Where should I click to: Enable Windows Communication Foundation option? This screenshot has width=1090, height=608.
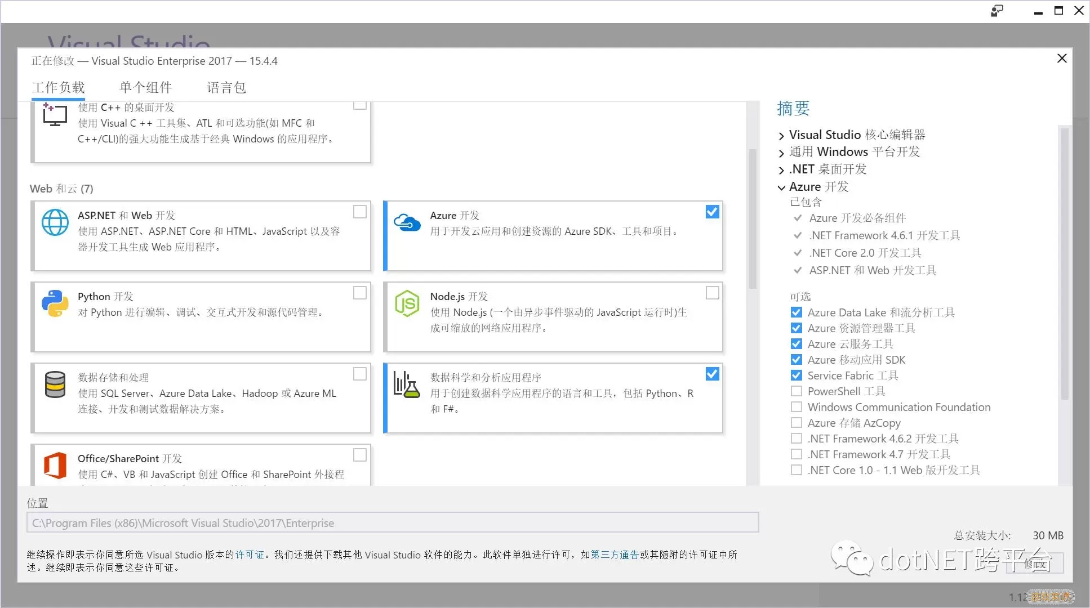[796, 407]
